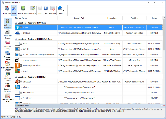Click the Remove startup entry icon
Image resolution: width=166 pixels, height=119 pixels.
click(52, 10)
